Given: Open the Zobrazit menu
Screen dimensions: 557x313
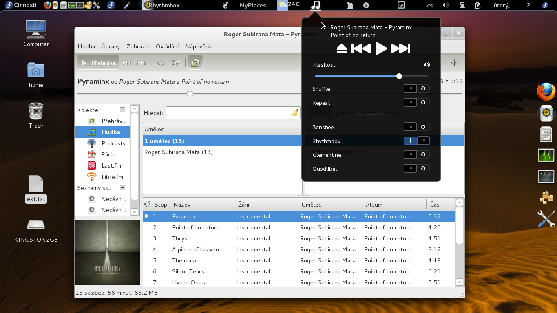Looking at the screenshot, I should click(138, 46).
